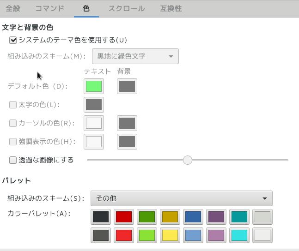Edit the light blue palette swatch
The height and width of the screenshot is (251, 299).
point(193,235)
